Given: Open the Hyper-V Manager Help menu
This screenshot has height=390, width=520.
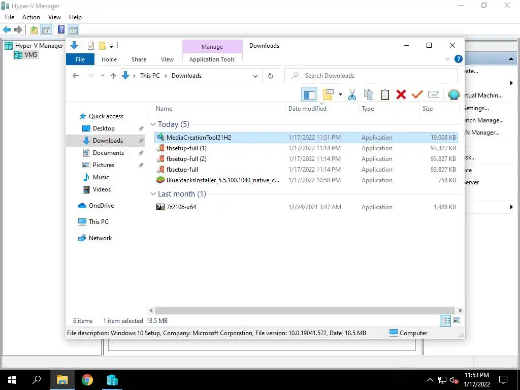Looking at the screenshot, I should [75, 17].
